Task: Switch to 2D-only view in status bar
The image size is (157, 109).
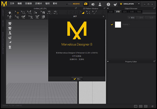Action: point(146,106)
